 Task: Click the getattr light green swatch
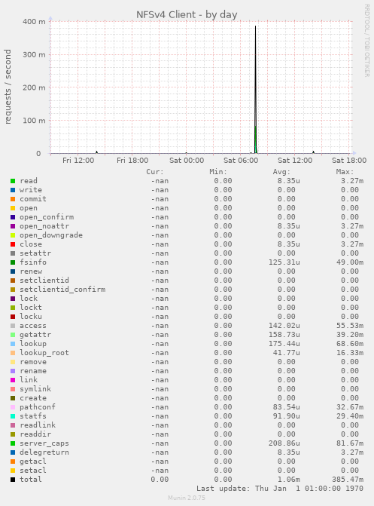pos(13,335)
